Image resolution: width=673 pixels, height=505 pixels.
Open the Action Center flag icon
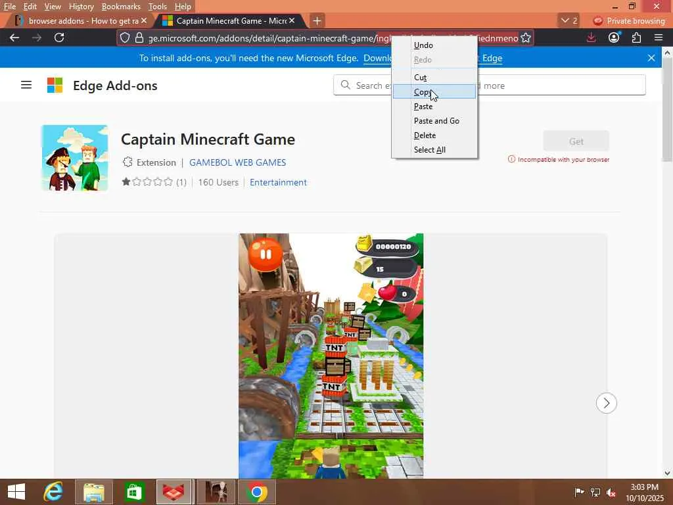point(579,492)
